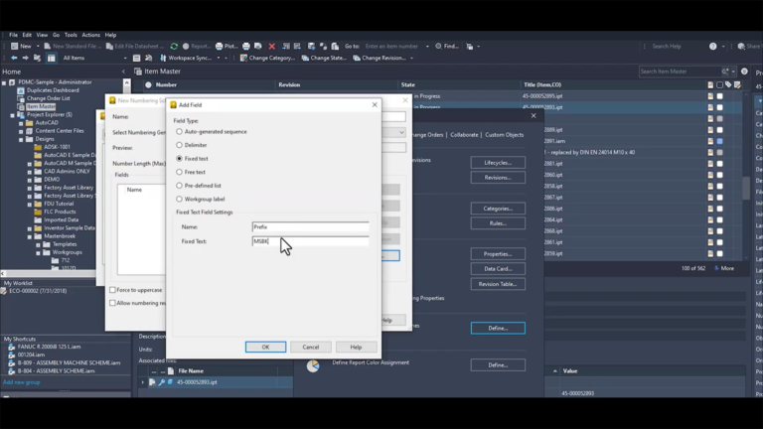The height and width of the screenshot is (429, 763).
Task: Click the Change Order List tree icon
Action: tap(21, 98)
